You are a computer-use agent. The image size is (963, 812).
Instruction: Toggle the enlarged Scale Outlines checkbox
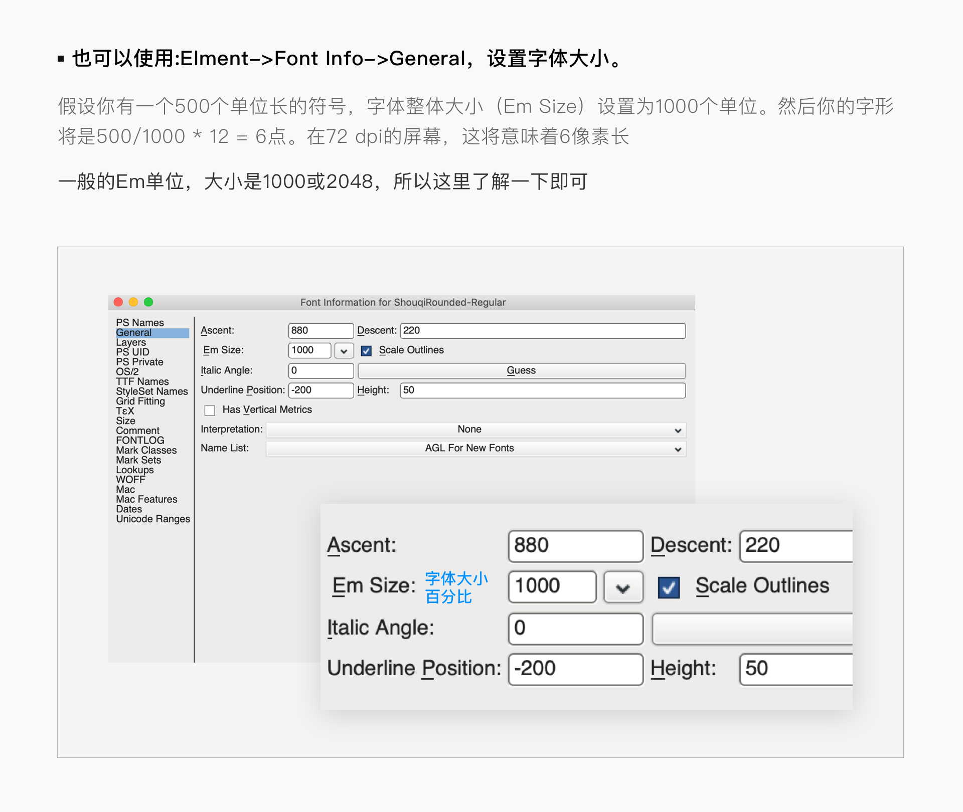coord(669,587)
